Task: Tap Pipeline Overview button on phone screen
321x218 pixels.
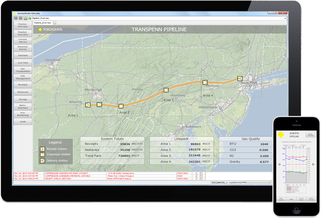Action: [311, 135]
